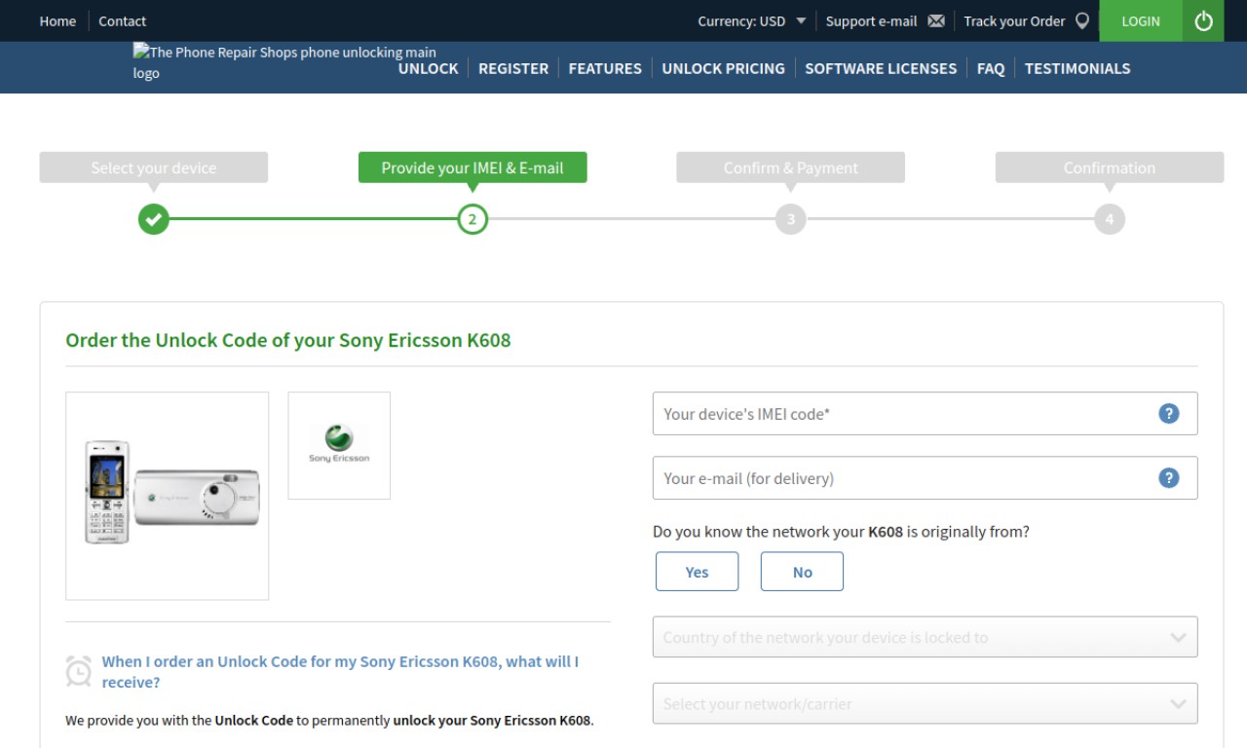This screenshot has width=1247, height=748.
Task: Open the Select your network/carrier dropdown
Action: pyautogui.click(x=925, y=703)
